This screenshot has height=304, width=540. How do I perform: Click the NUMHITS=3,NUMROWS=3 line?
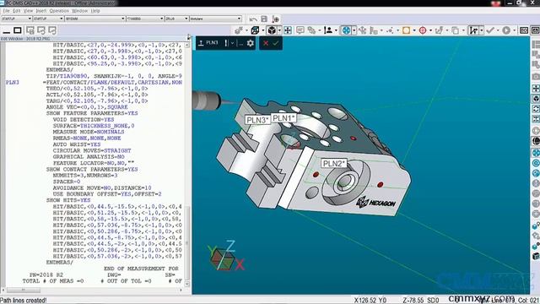(85, 176)
